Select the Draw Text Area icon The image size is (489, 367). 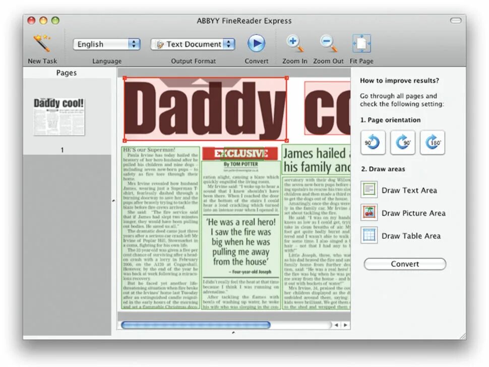(x=369, y=190)
